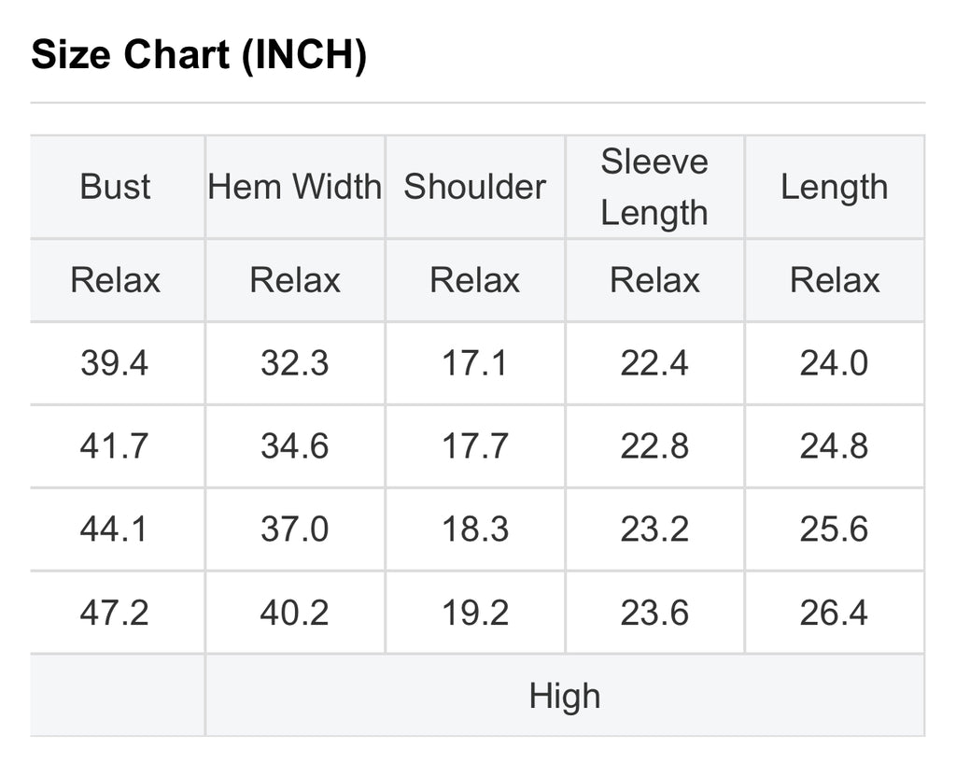
Task: Select the Bust column header
Action: pos(116,187)
